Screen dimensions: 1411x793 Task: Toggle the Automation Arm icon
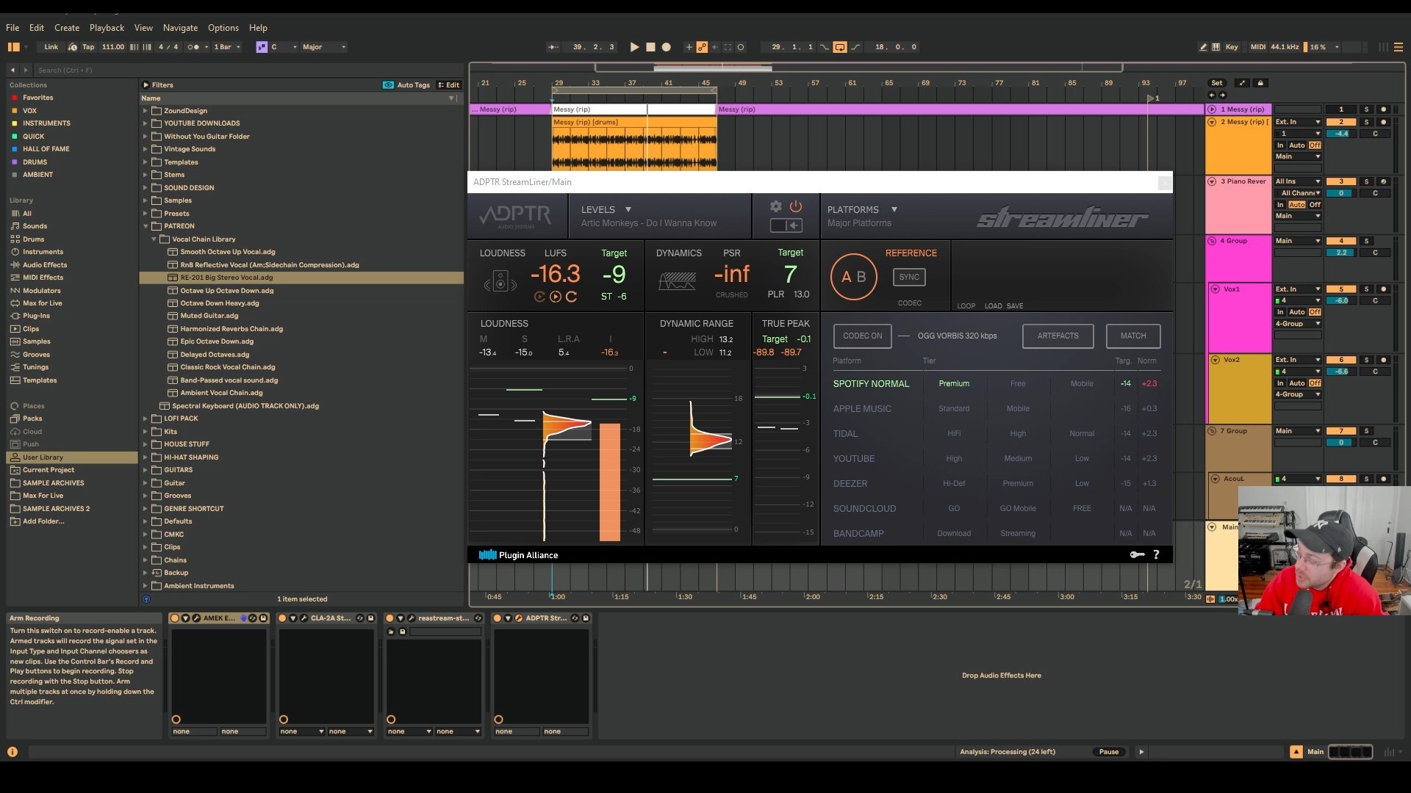click(x=702, y=47)
